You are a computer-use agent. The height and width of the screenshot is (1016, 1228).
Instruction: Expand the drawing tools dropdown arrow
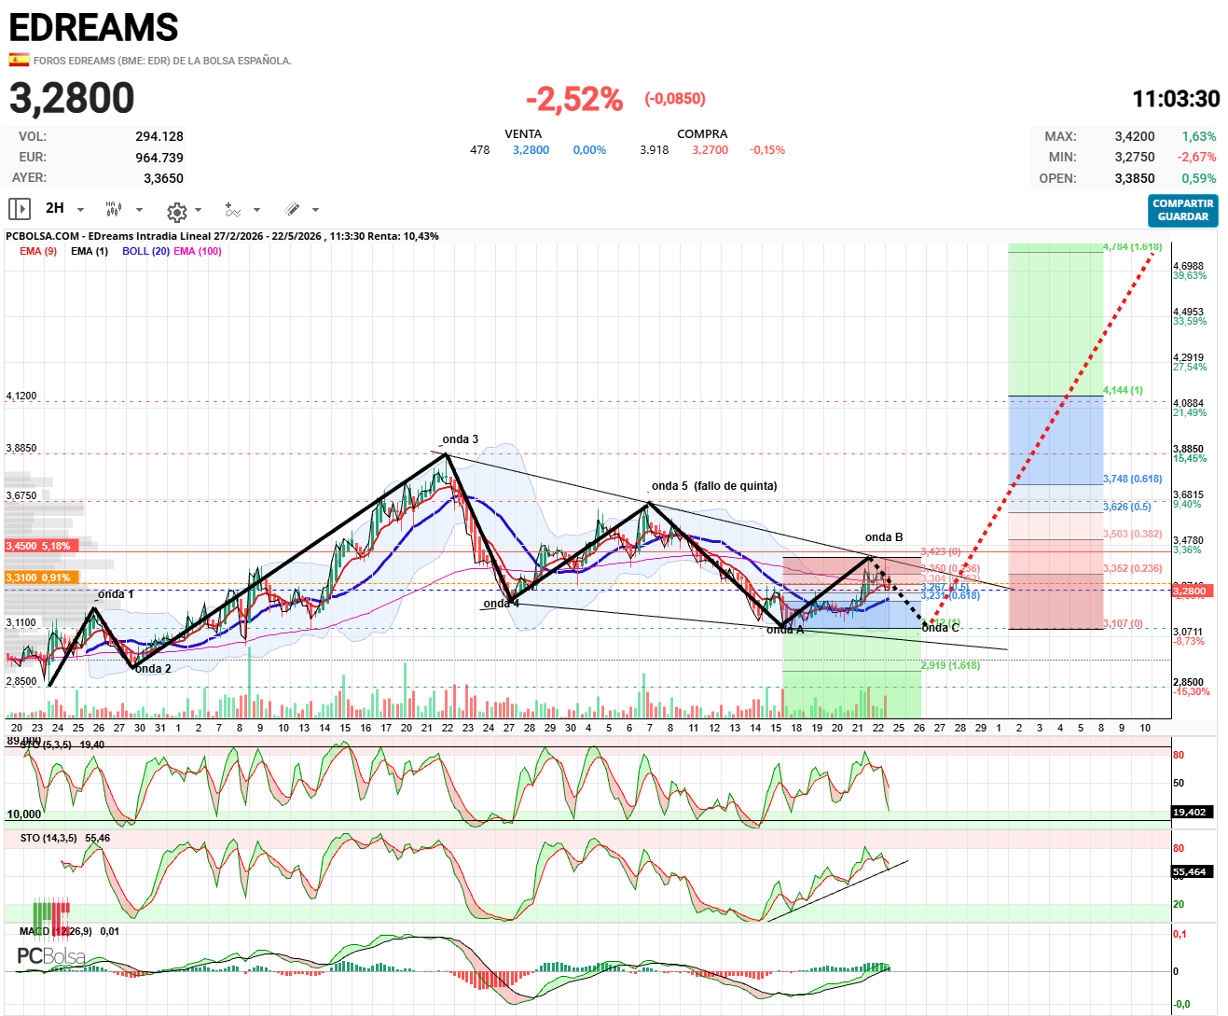(x=315, y=210)
